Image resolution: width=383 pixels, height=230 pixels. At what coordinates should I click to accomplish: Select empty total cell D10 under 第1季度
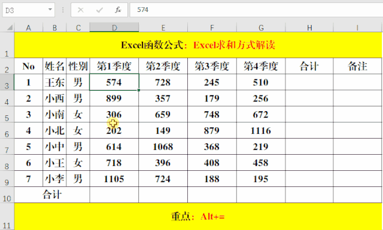pos(114,195)
